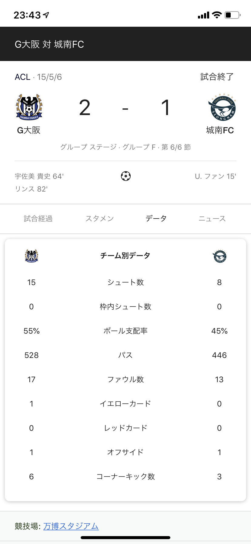Select the データ tab
Image resolution: width=251 pixels, height=544 pixels.
point(156,219)
